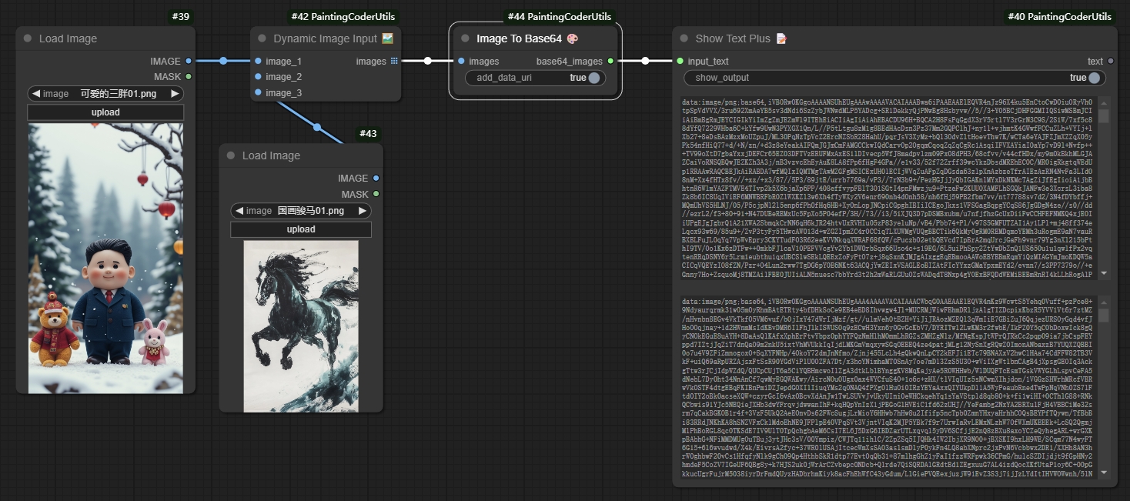Click base64_images output port
Viewport: 1130px width, 501px height.
click(610, 61)
